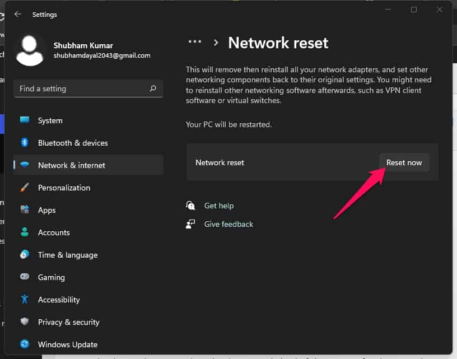Click the Accounts person icon
Screen dimensions: 457x359
point(25,232)
